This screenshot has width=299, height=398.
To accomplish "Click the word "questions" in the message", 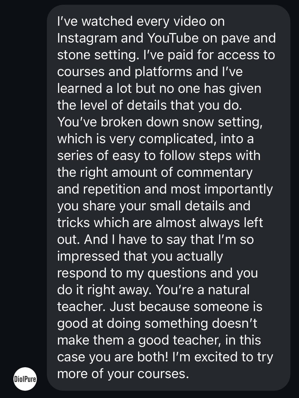I will (x=177, y=273).
